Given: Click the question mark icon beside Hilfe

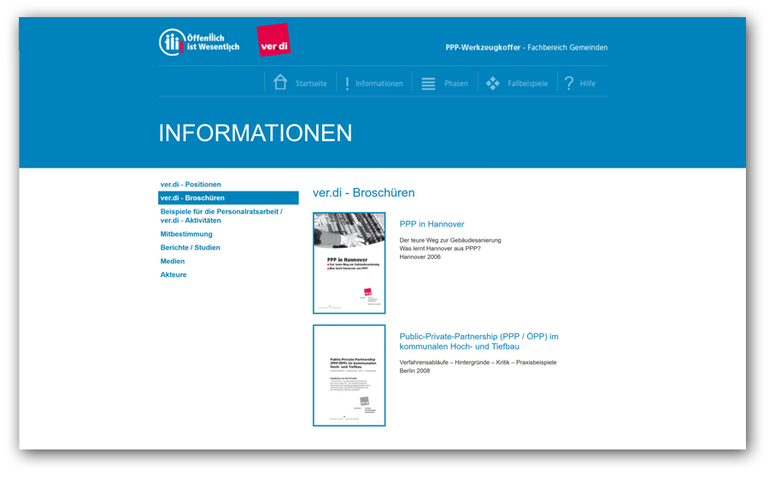Looking at the screenshot, I should pos(569,83).
